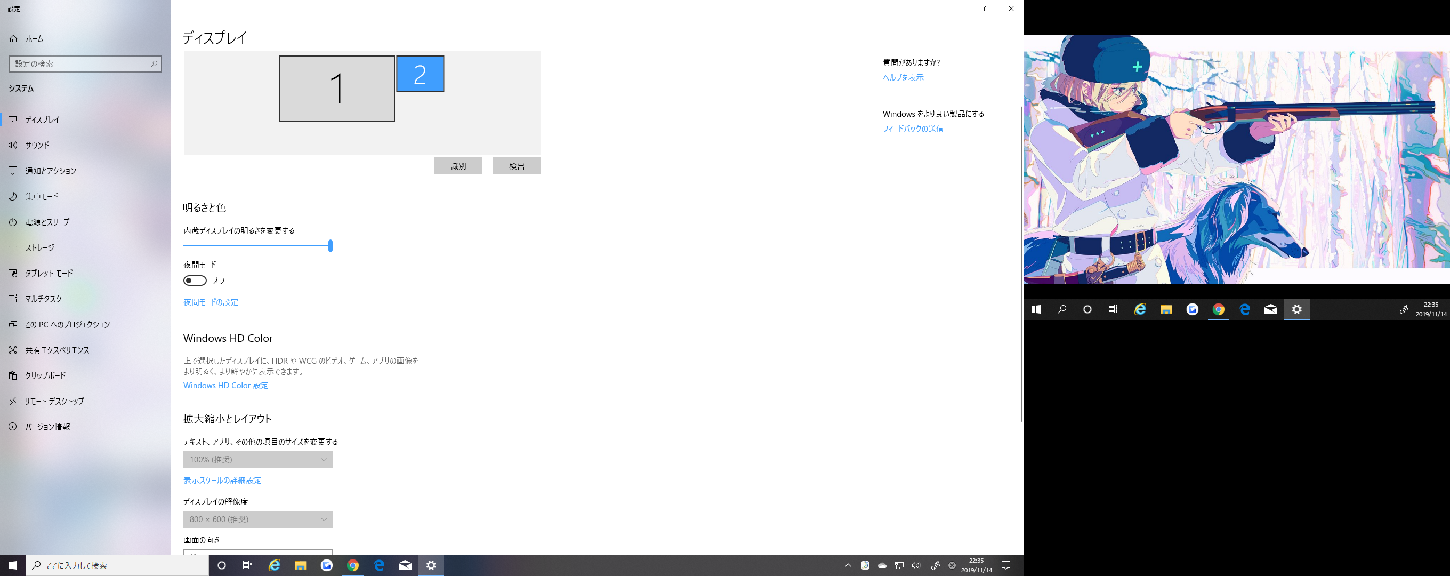1450x576 pixels.
Task: Click the Identify (識別) button
Action: point(457,166)
